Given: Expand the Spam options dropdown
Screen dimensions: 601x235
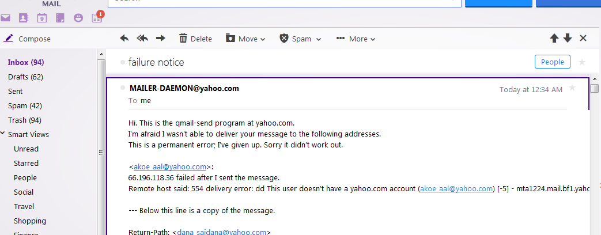Looking at the screenshot, I should [x=300, y=39].
